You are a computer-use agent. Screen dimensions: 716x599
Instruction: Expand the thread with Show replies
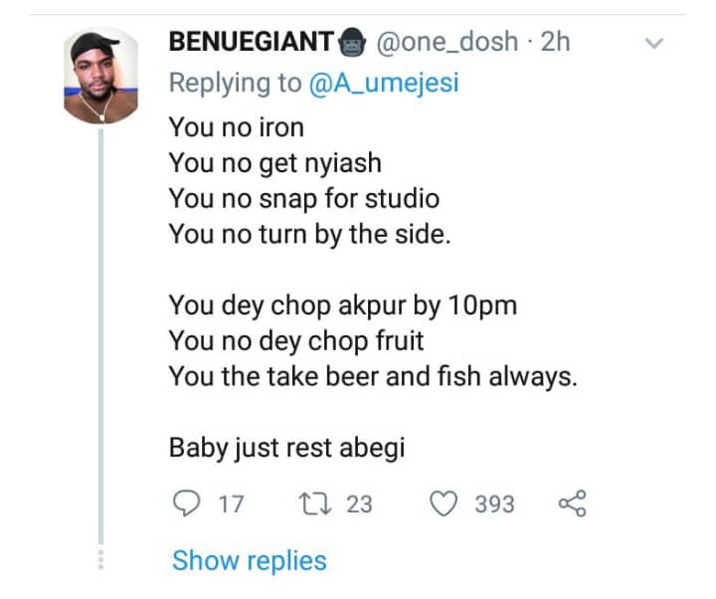(249, 560)
